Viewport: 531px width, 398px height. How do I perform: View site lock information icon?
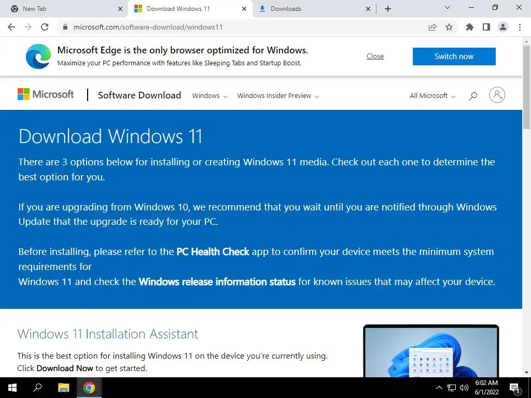(65, 27)
